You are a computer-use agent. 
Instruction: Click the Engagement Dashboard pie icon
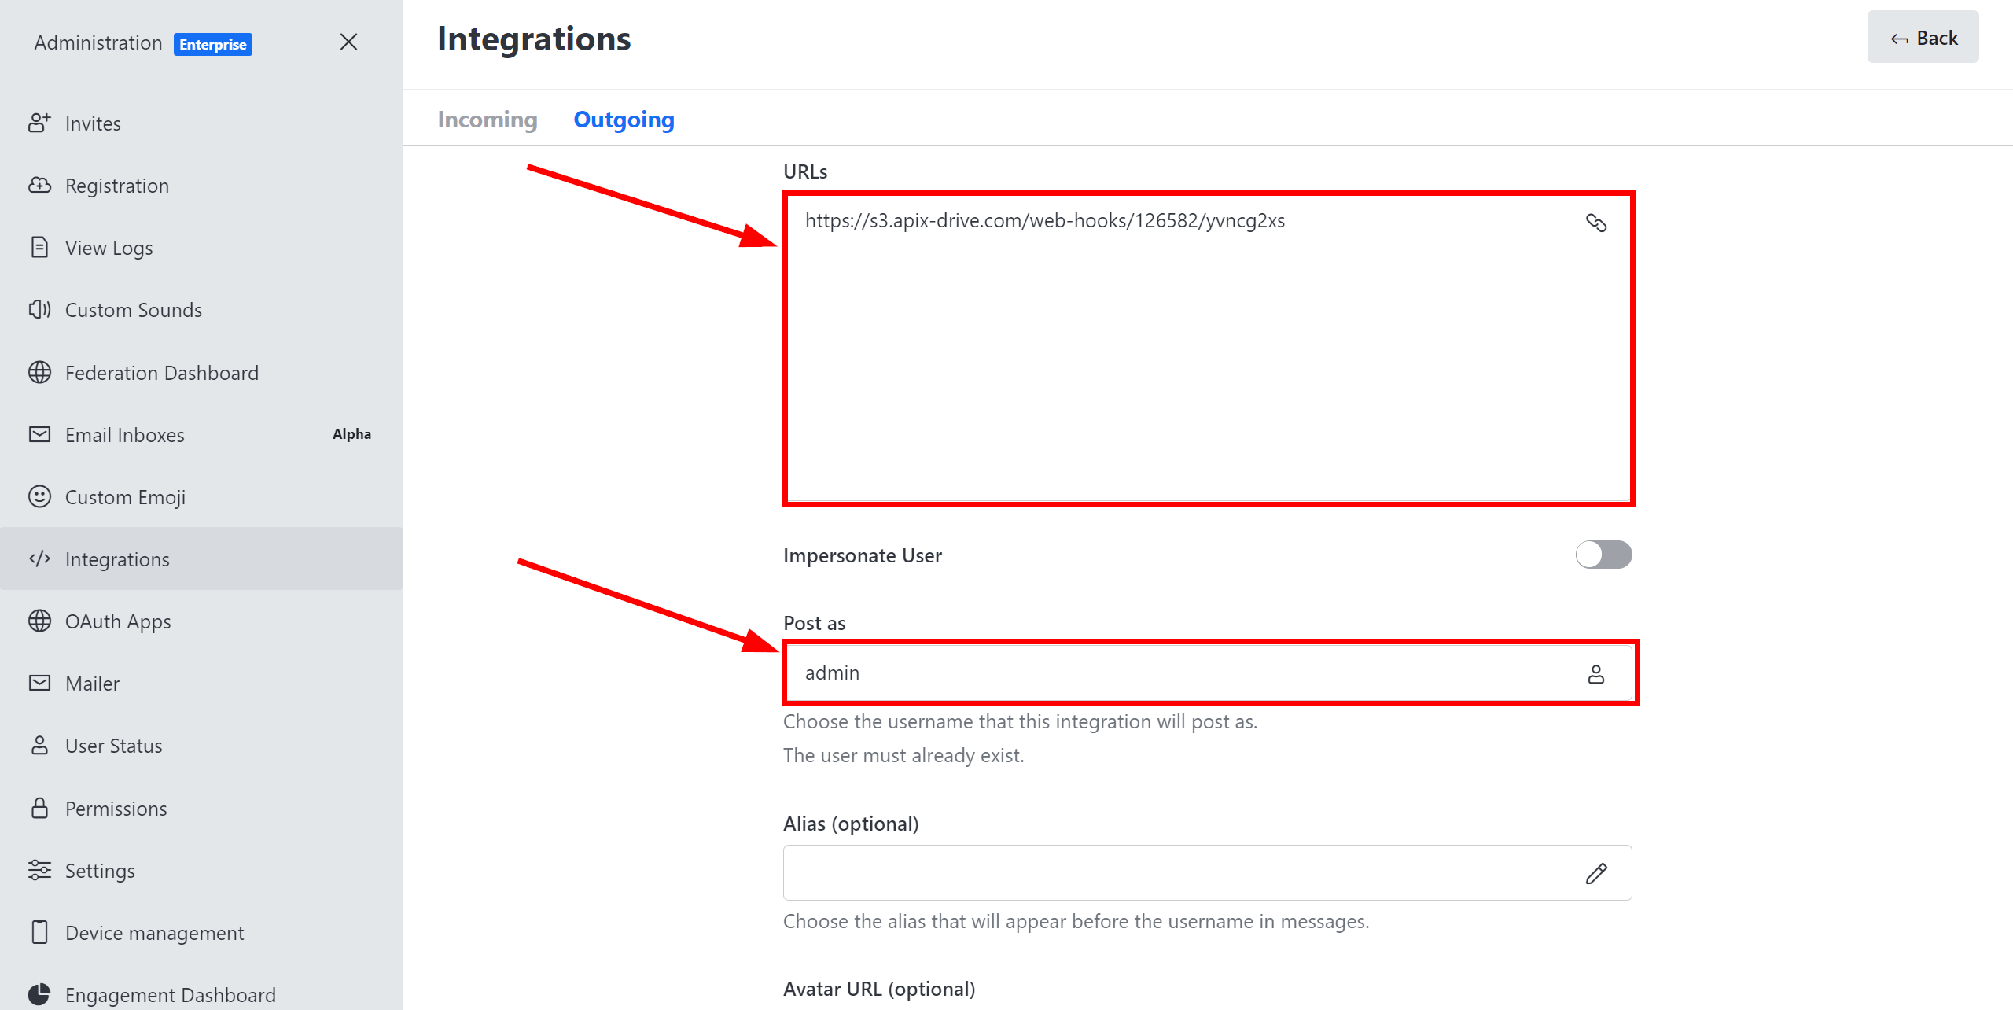click(x=39, y=994)
